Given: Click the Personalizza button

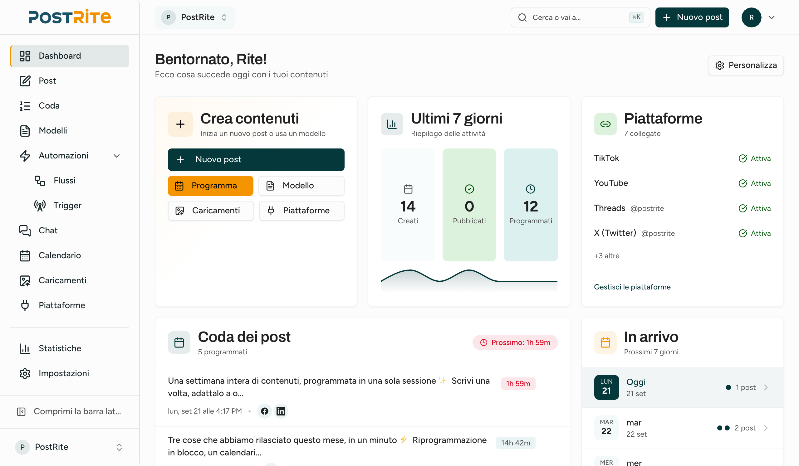Looking at the screenshot, I should pos(745,65).
